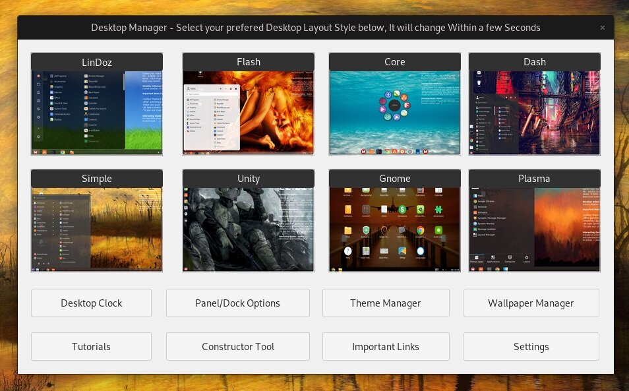Open the Important Links page
Viewport: 629px width, 391px height.
point(386,346)
